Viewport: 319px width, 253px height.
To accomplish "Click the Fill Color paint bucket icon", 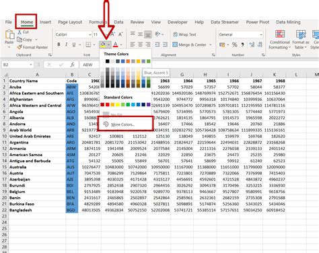I will (103, 44).
